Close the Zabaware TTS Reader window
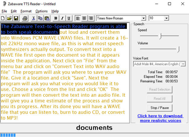Viewport: 189px width, 137px height. pyautogui.click(x=182, y=4)
